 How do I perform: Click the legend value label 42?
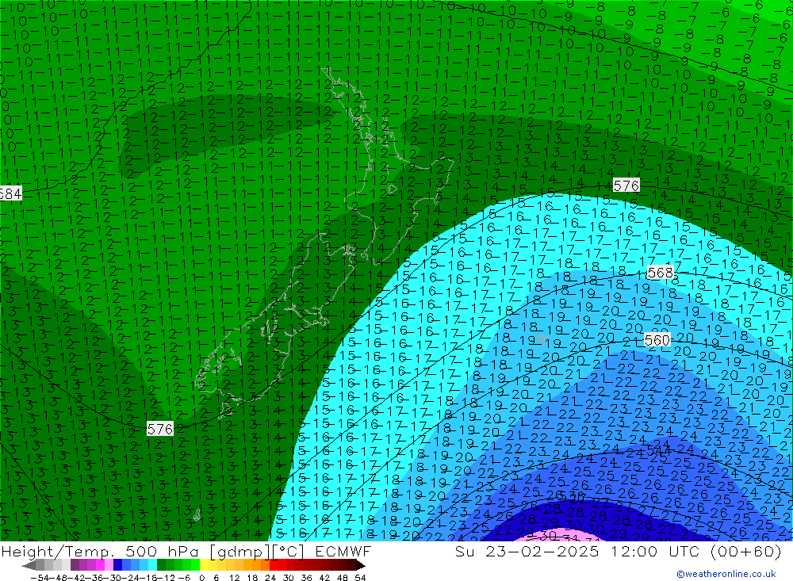(x=324, y=578)
